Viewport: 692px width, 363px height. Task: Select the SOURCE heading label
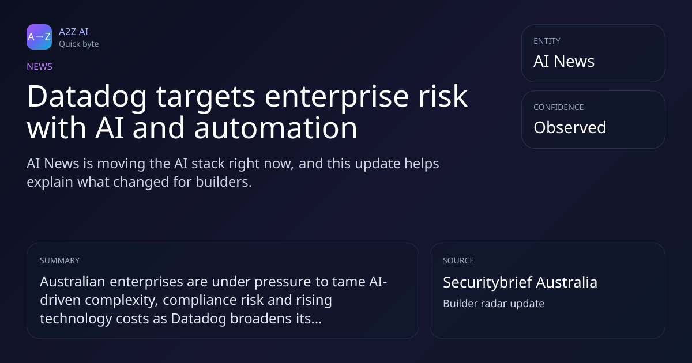(458, 260)
